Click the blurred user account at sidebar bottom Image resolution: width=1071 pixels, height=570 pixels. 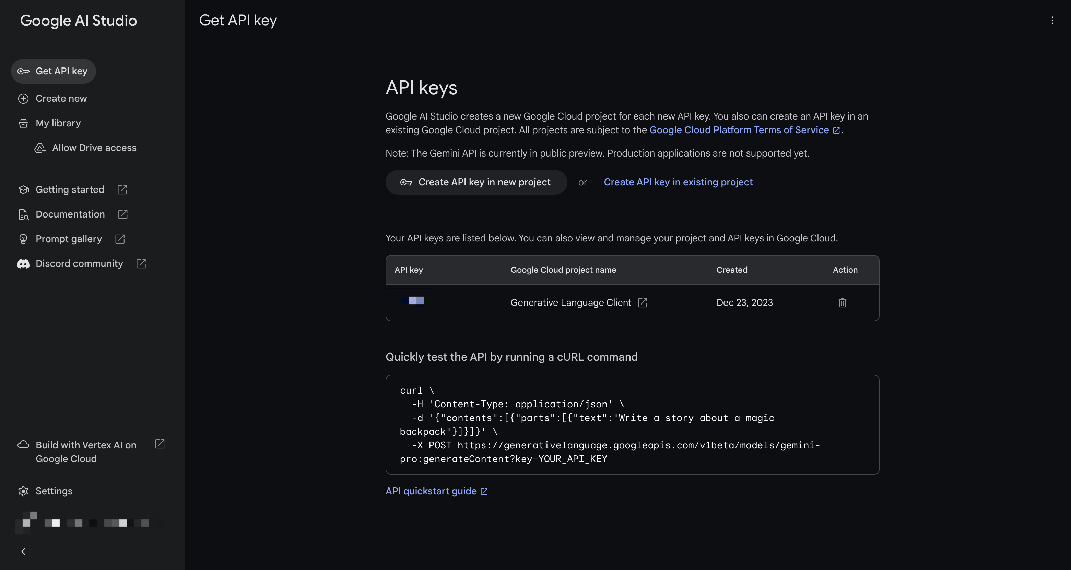click(x=90, y=523)
